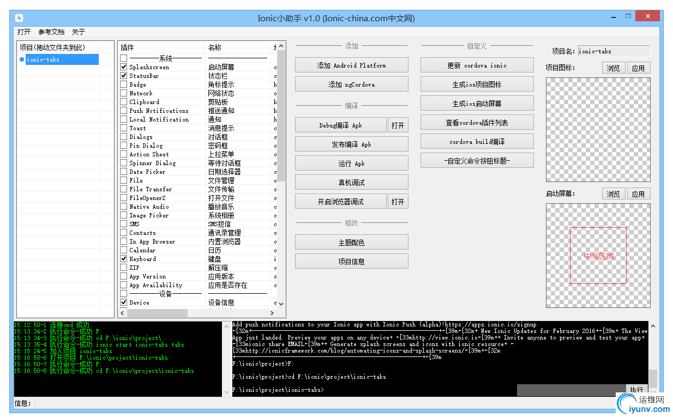Disable the Device plugin checkbox
The width and height of the screenshot is (673, 418).
click(x=124, y=302)
